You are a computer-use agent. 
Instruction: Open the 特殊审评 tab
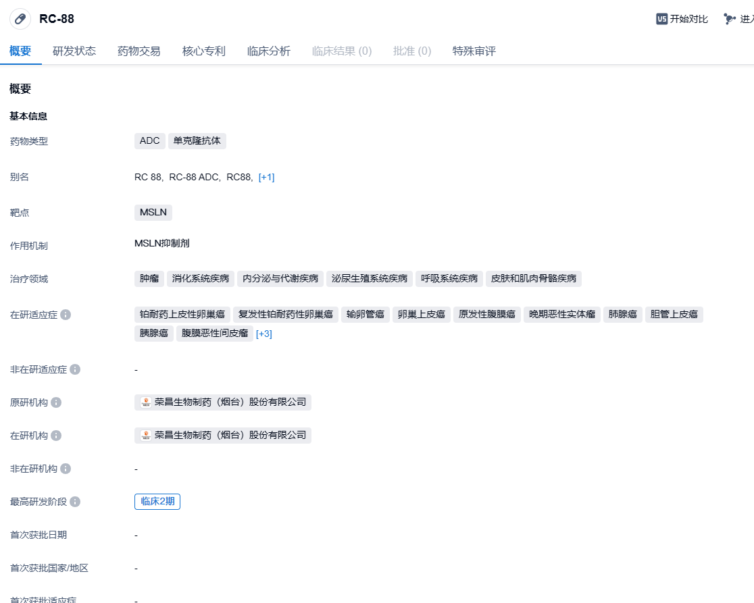click(474, 51)
